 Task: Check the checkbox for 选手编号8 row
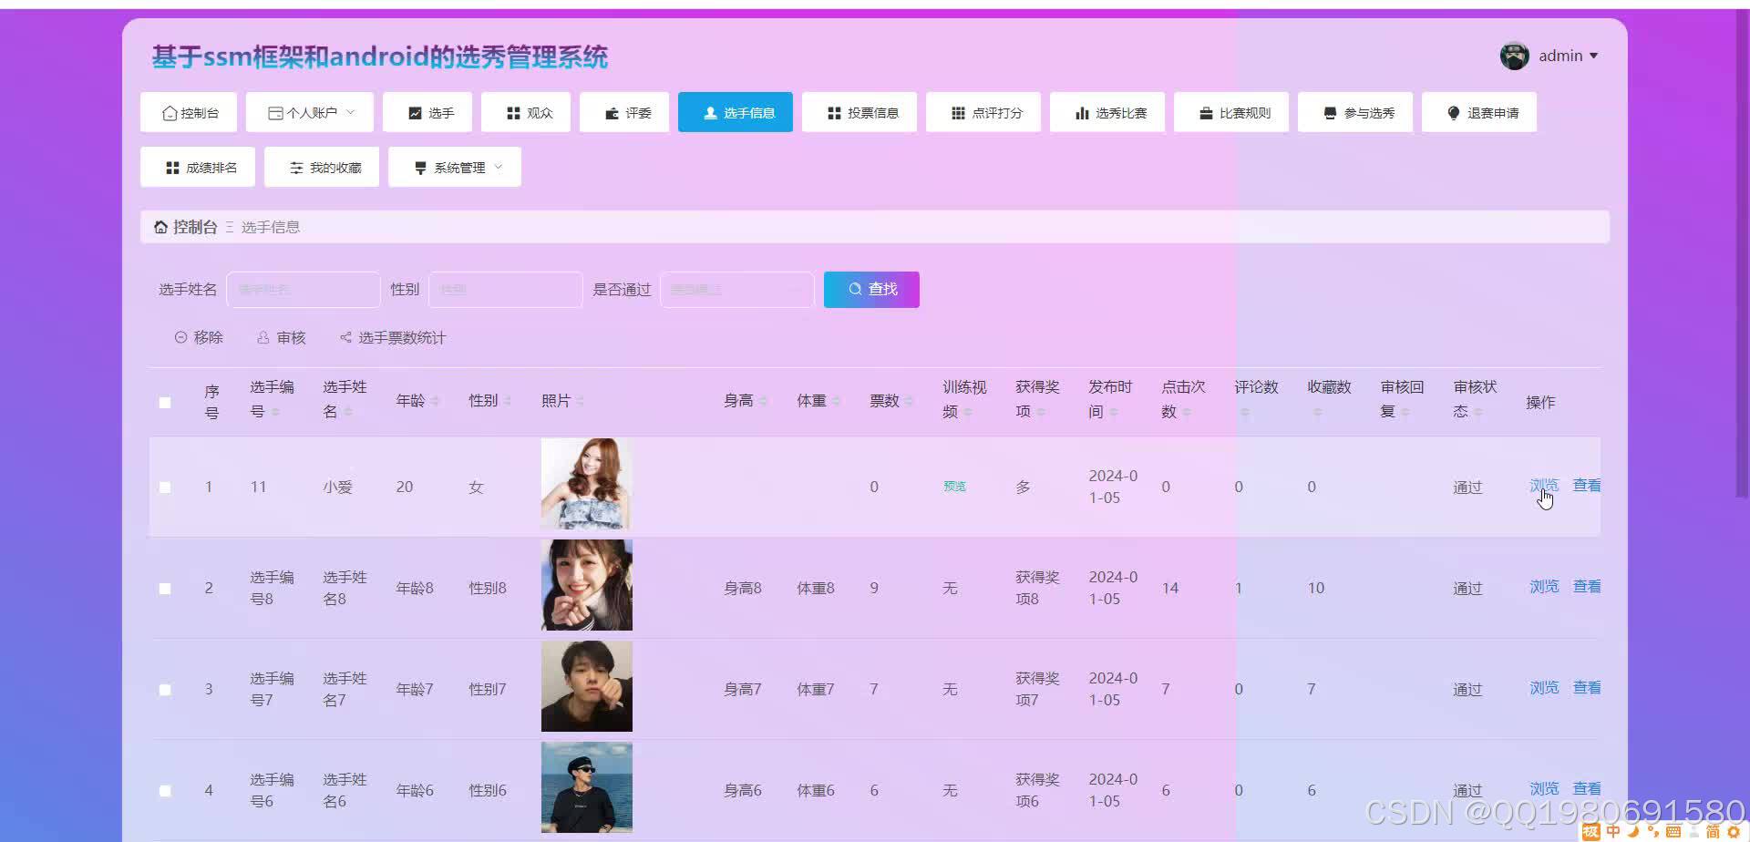tap(165, 588)
